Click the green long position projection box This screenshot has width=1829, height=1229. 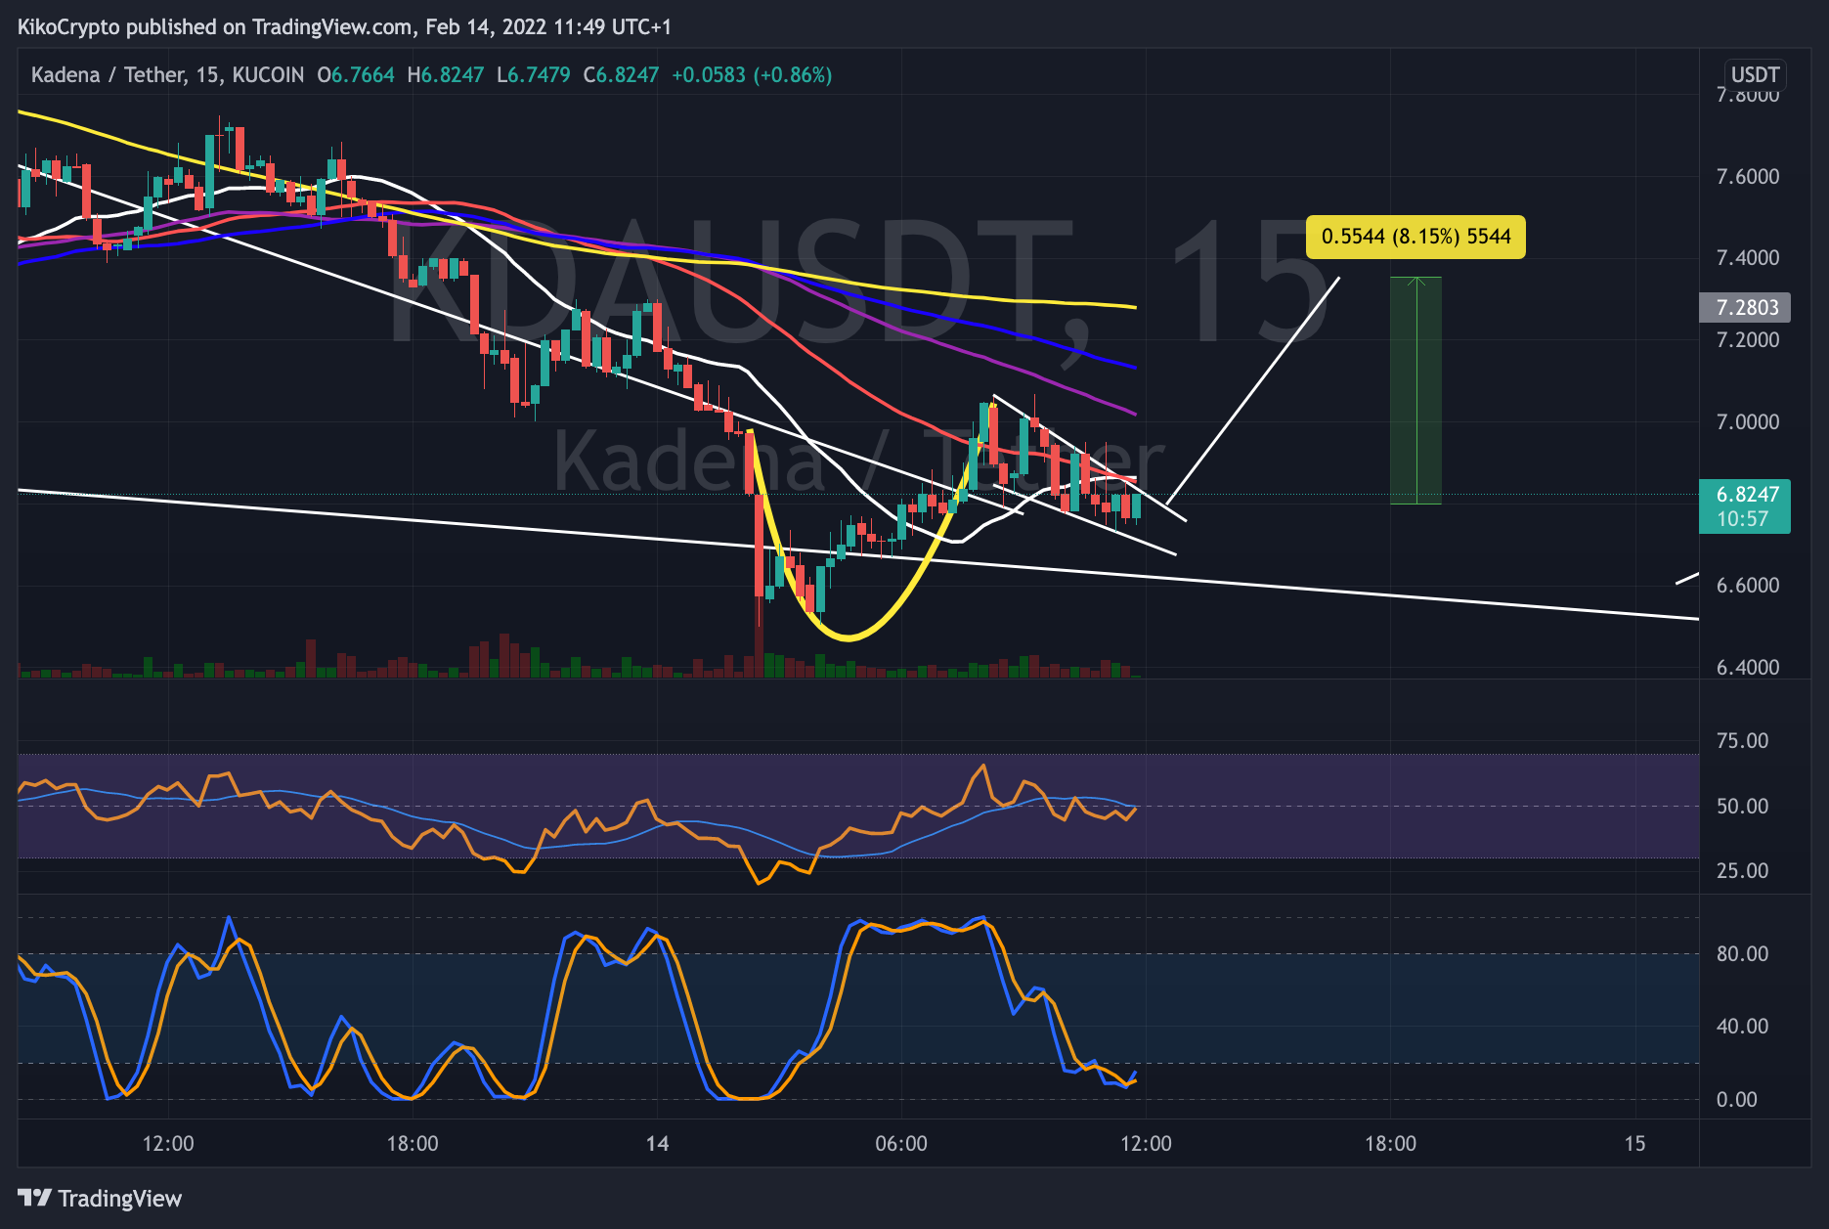(x=1415, y=391)
